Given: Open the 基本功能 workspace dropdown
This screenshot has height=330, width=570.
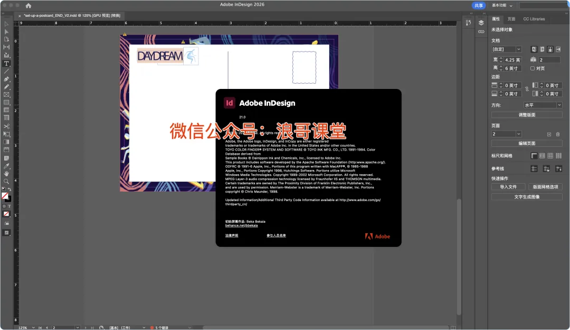Looking at the screenshot, I should point(502,5).
